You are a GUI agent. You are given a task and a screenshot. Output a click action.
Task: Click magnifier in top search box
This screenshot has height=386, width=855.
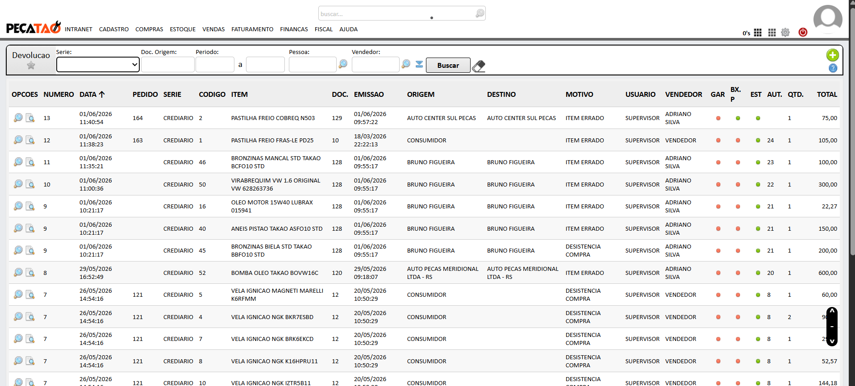tap(480, 13)
